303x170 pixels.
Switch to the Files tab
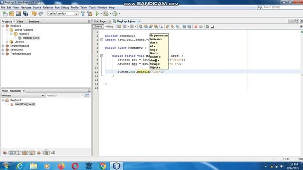click(20, 22)
